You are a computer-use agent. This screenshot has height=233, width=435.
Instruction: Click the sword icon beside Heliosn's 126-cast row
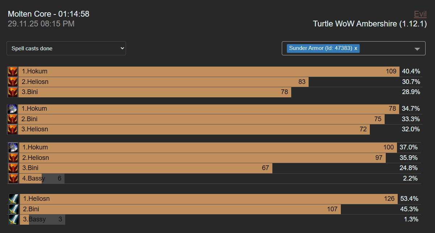pyautogui.click(x=14, y=199)
